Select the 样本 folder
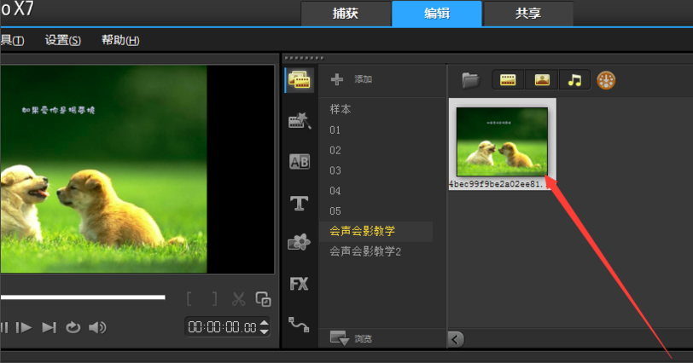This screenshot has height=363, width=693. [x=341, y=109]
